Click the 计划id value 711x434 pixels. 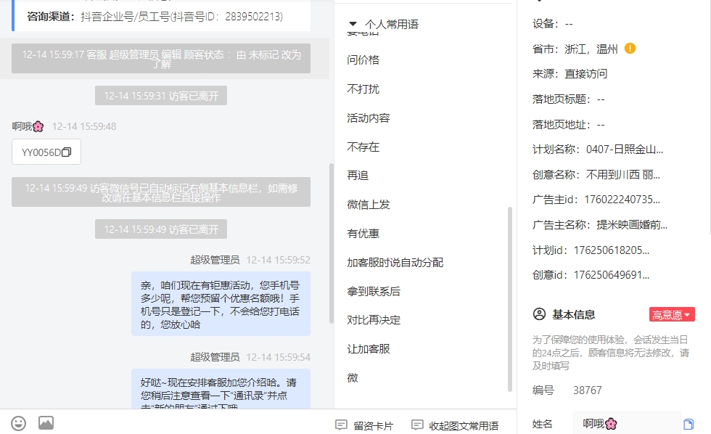[x=611, y=250]
